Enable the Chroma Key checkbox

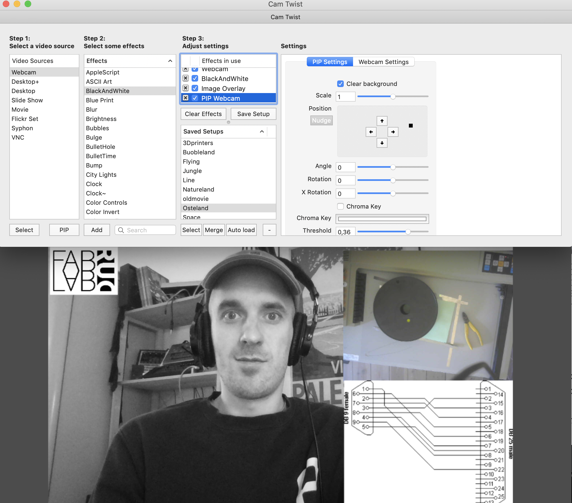click(x=340, y=206)
